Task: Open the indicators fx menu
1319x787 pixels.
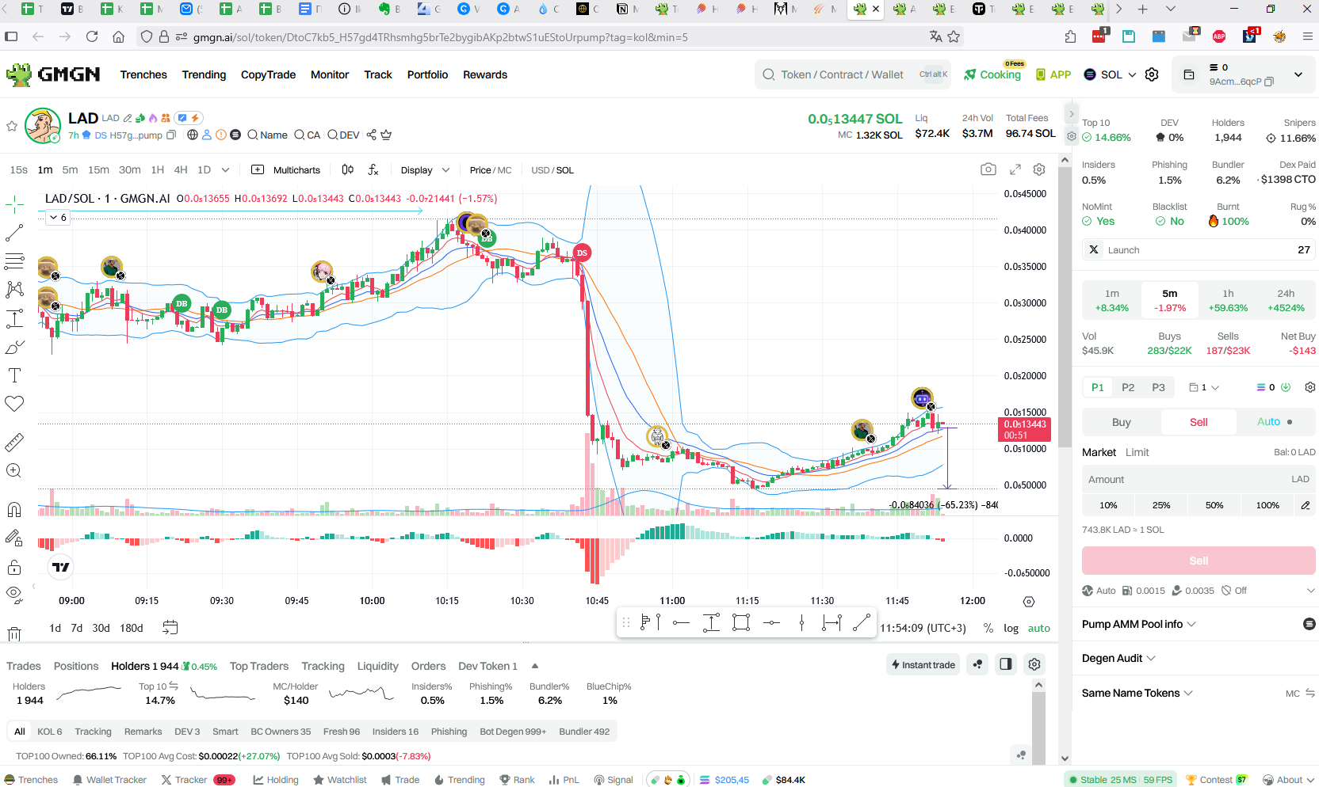Action: click(x=373, y=169)
